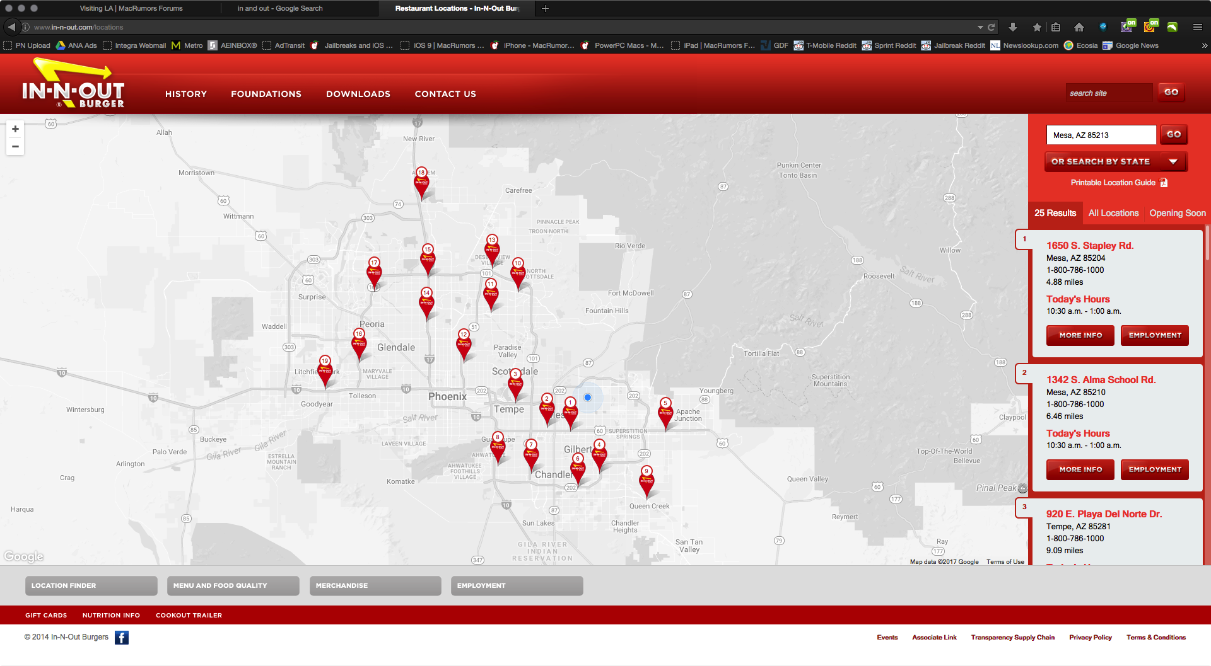Image resolution: width=1211 pixels, height=666 pixels.
Task: Go back with the browser back arrow
Action: pyautogui.click(x=11, y=27)
